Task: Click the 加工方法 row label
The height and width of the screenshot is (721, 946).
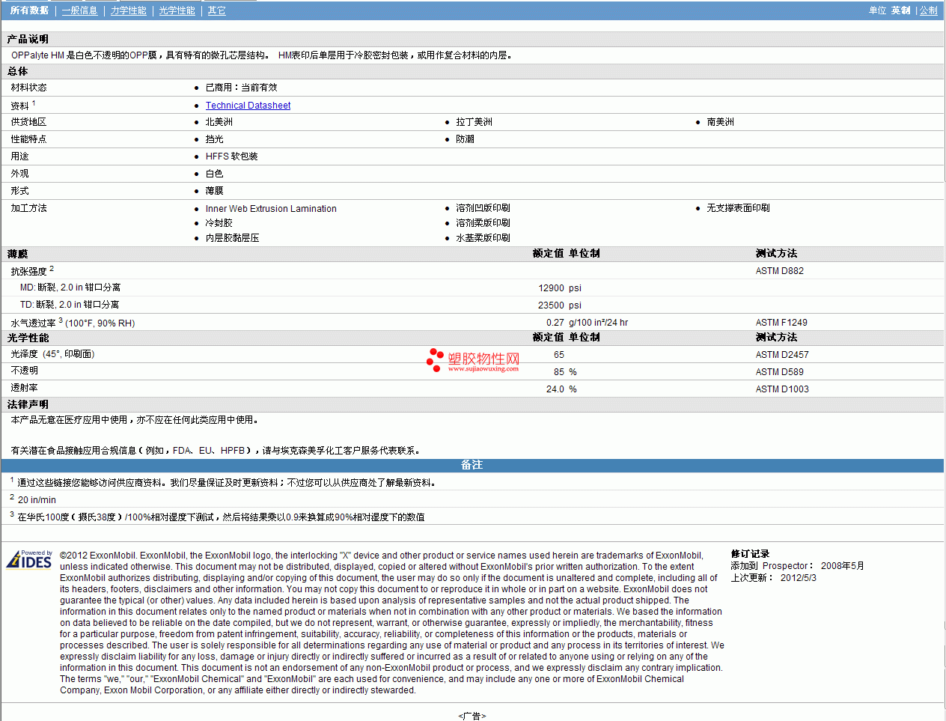Action: tap(28, 208)
